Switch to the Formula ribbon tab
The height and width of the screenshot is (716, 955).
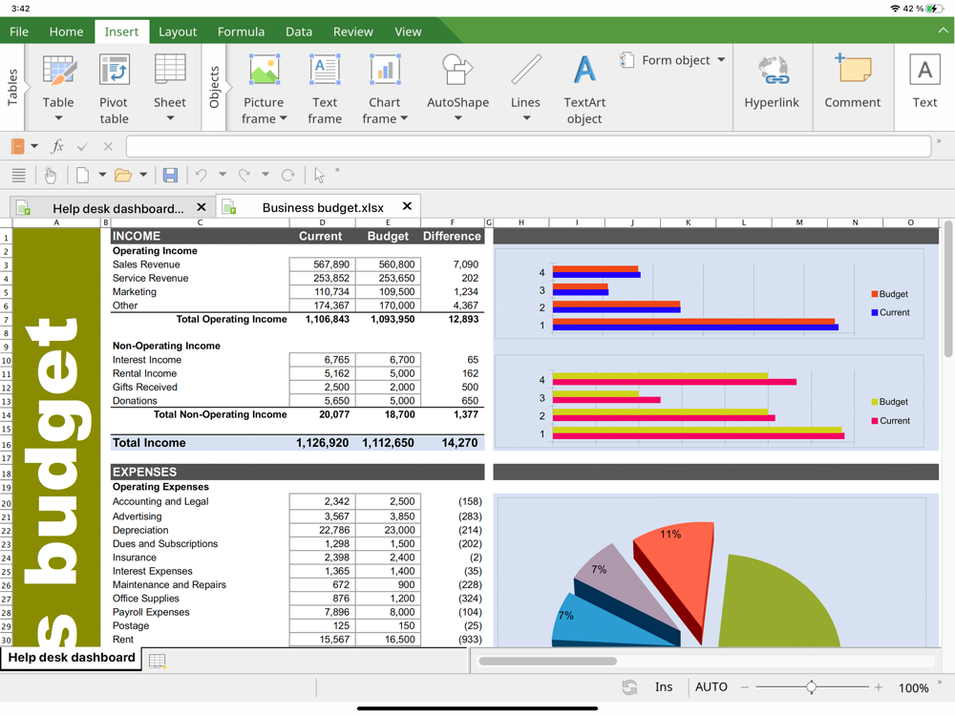click(242, 32)
